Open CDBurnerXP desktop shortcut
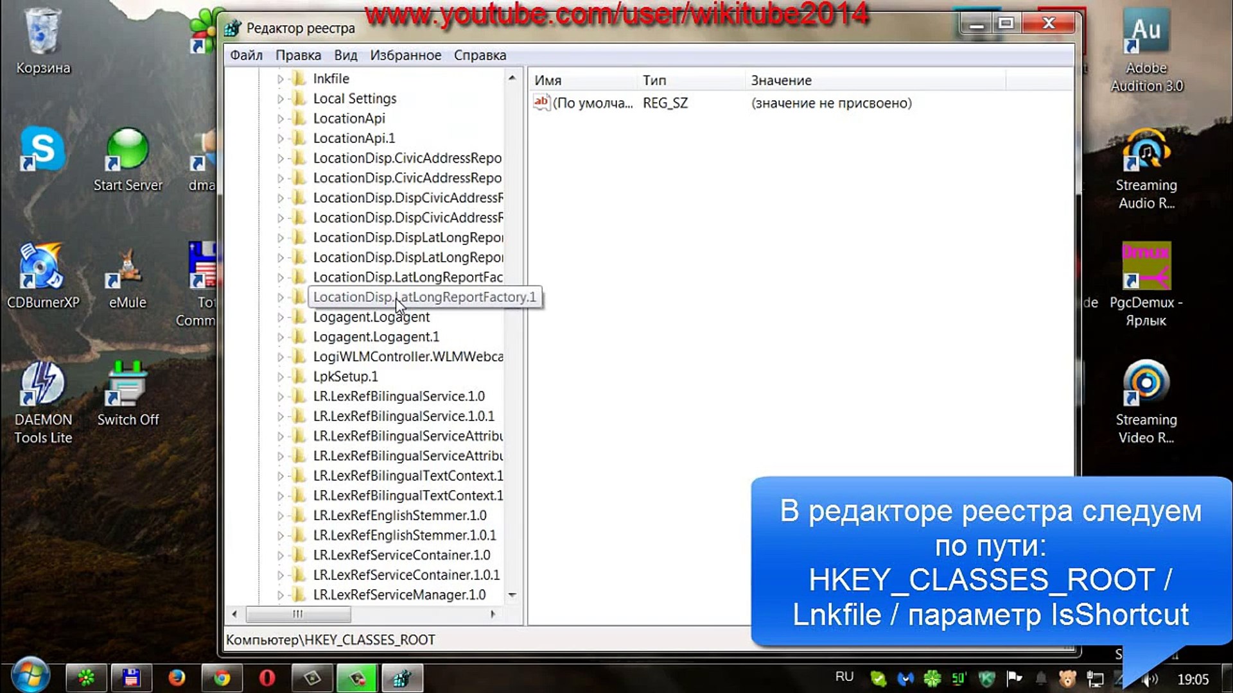 tap(43, 276)
